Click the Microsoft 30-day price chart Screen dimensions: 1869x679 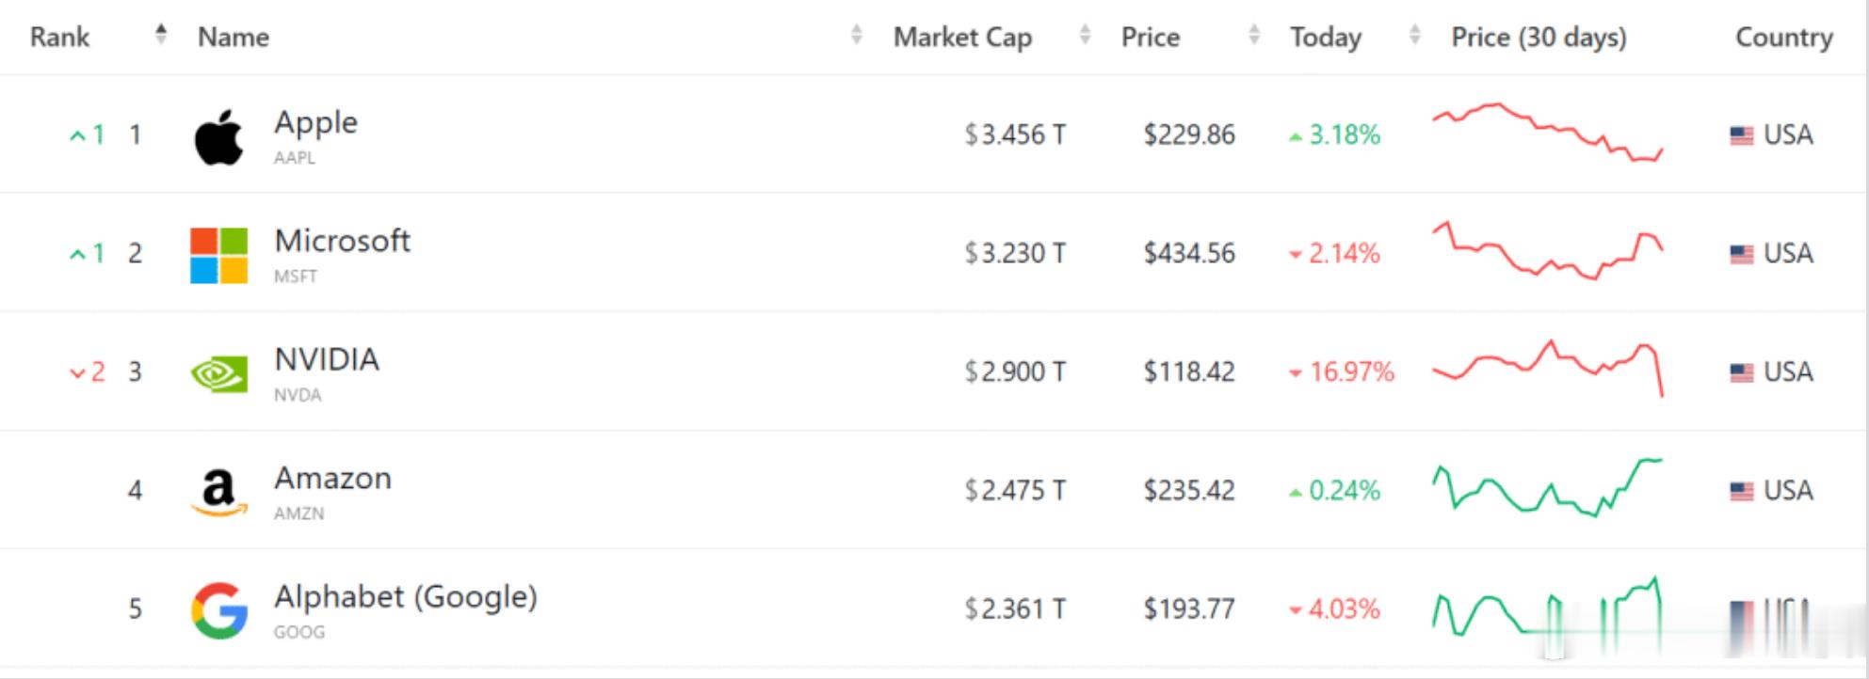(1547, 251)
